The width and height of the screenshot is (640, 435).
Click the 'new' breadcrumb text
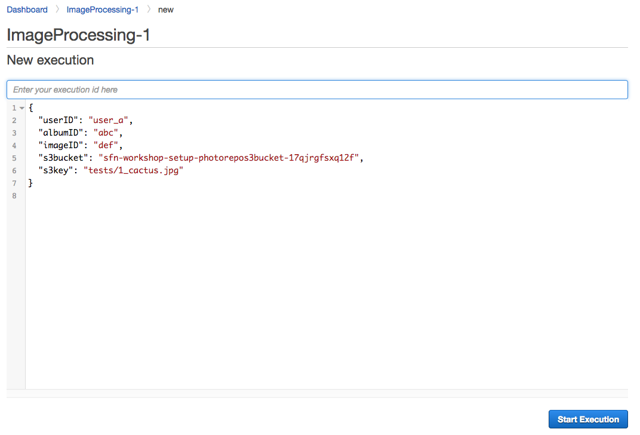(166, 10)
